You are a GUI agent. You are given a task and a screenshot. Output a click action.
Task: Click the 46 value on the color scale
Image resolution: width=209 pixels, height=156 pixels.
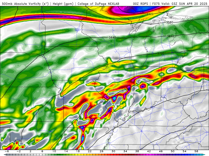point(161,151)
